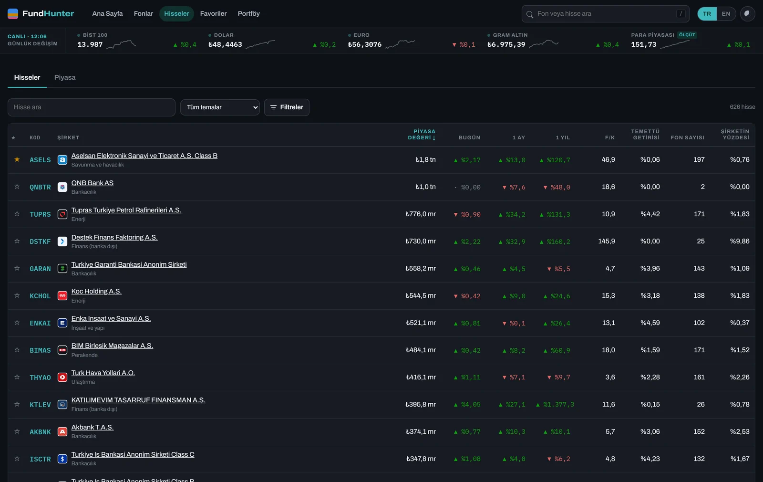Open Aselsan Elektronik Sanayi link
This screenshot has width=763, height=482.
tap(144, 156)
